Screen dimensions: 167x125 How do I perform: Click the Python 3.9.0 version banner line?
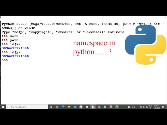(x=83, y=24)
